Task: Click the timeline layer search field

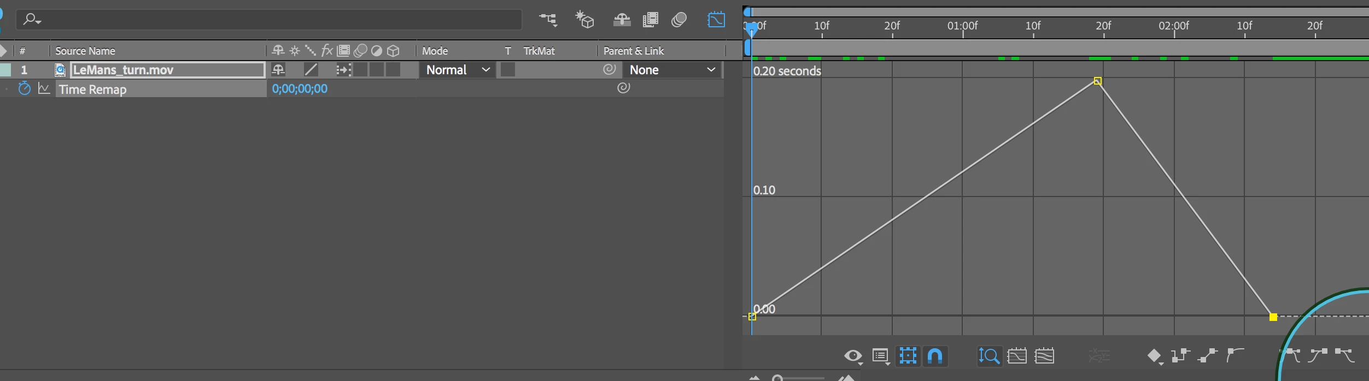Action: (269, 20)
